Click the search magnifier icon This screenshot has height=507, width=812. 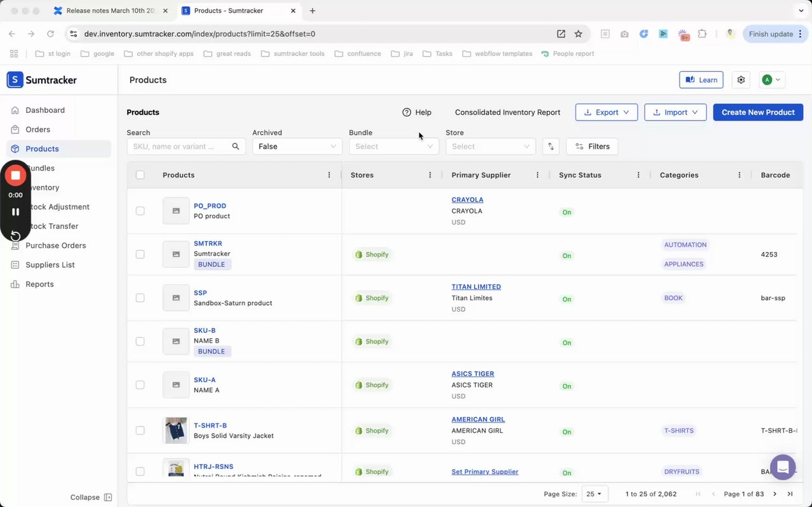235,147
